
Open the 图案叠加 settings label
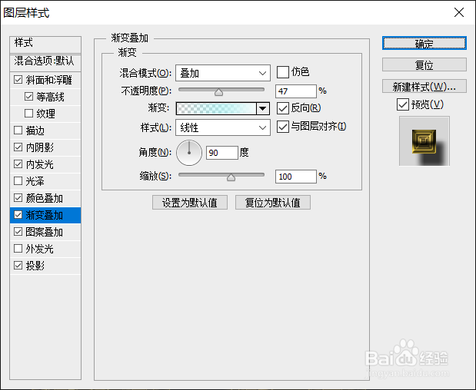click(45, 232)
